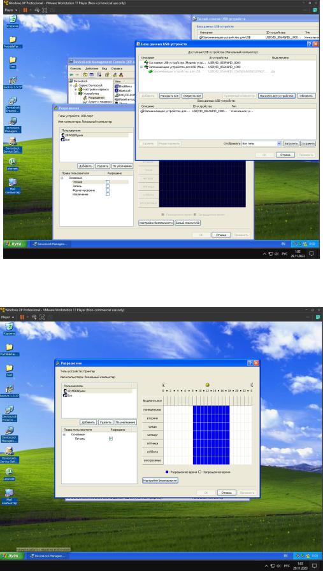
Task: Click the sun icon above the printer time grid
Action: coord(208,384)
